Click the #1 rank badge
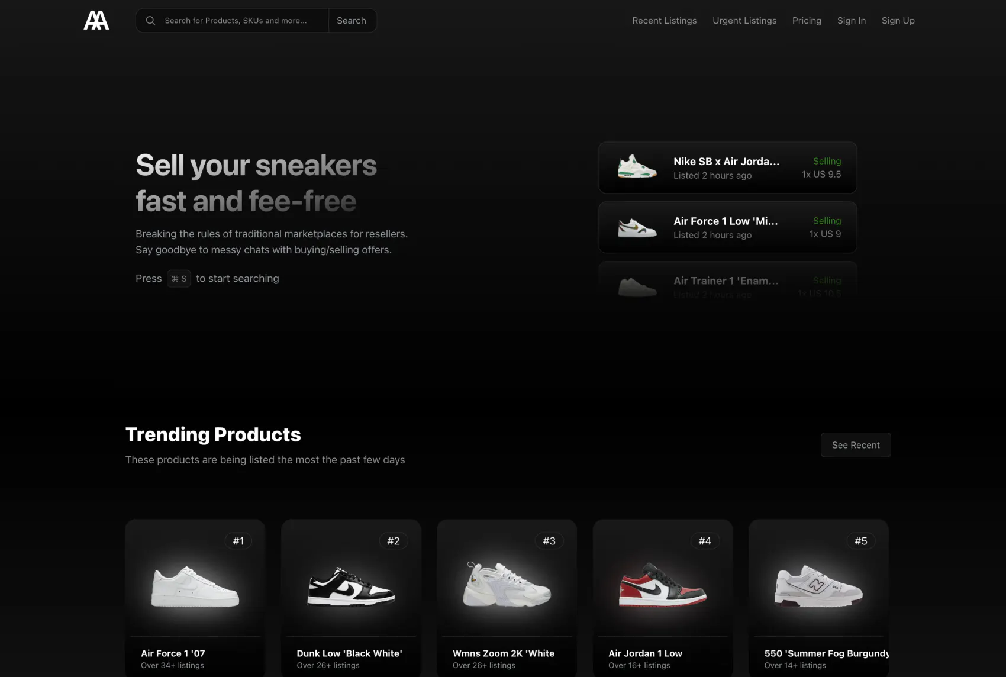1006x677 pixels. point(238,541)
